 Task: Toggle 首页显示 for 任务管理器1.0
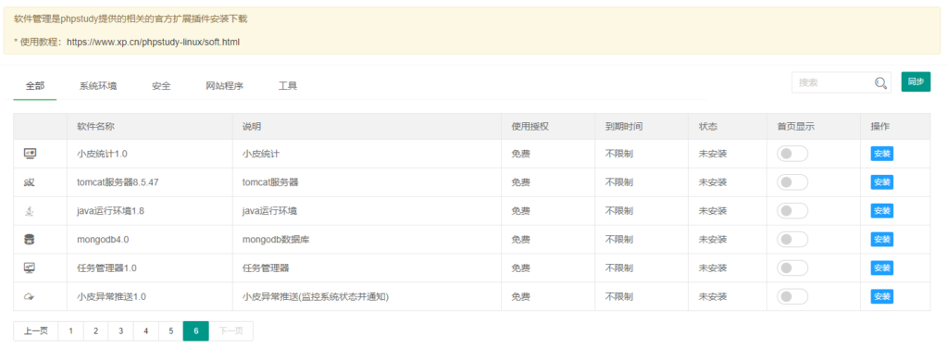point(792,268)
